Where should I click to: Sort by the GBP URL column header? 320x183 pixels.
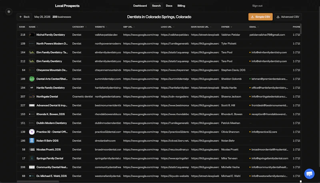tap(129, 27)
